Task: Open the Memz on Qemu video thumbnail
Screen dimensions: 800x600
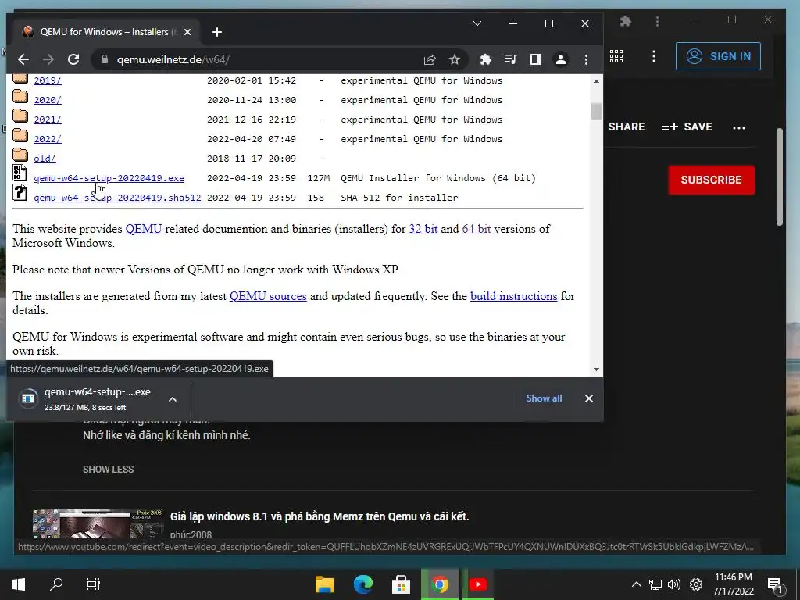Action: pos(98,523)
